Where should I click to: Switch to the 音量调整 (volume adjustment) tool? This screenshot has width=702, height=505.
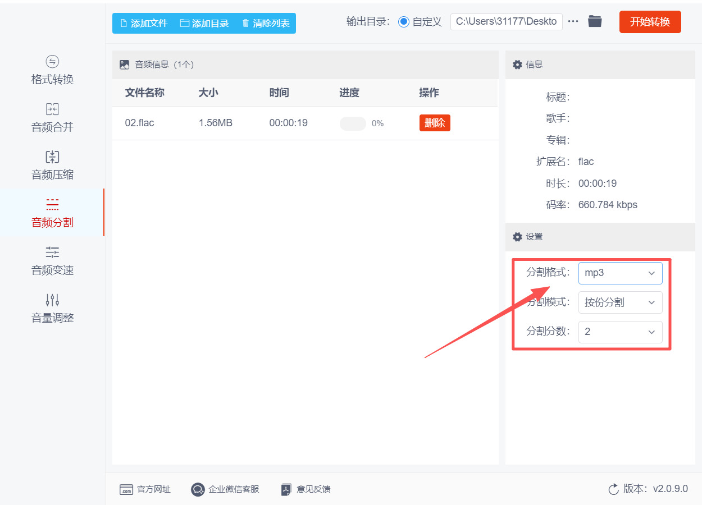[x=52, y=307]
